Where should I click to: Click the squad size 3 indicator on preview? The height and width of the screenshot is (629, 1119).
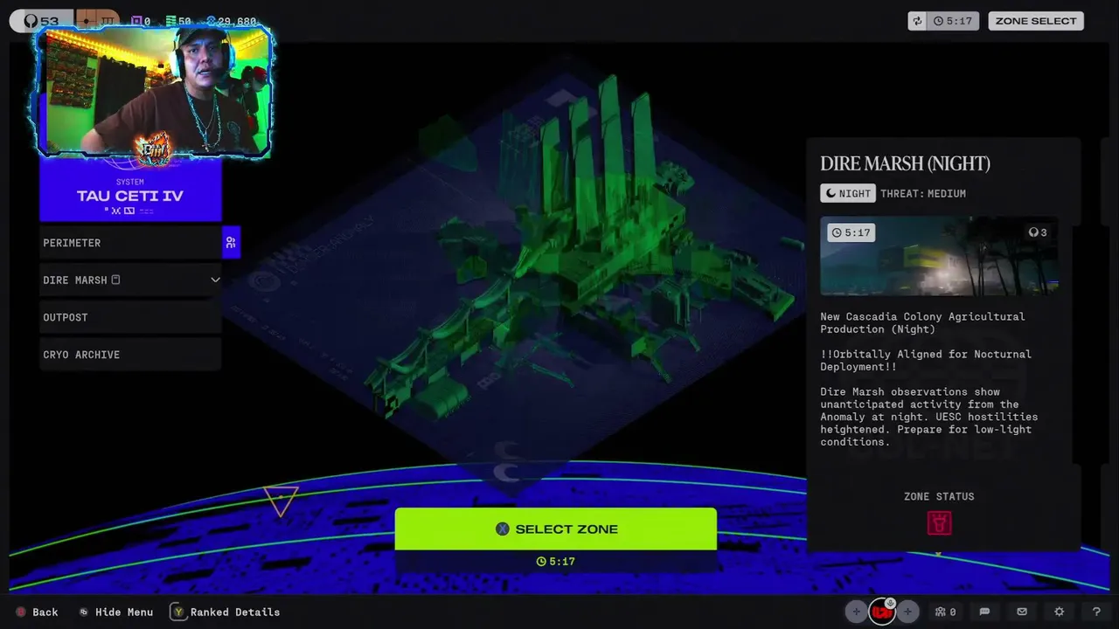point(1038,232)
